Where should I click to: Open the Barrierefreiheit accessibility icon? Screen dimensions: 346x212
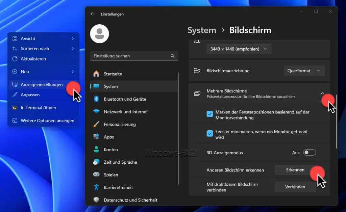[96, 187]
